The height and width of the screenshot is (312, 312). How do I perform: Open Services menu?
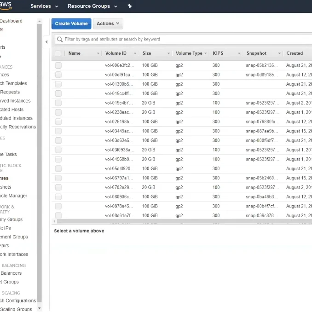pos(44,6)
